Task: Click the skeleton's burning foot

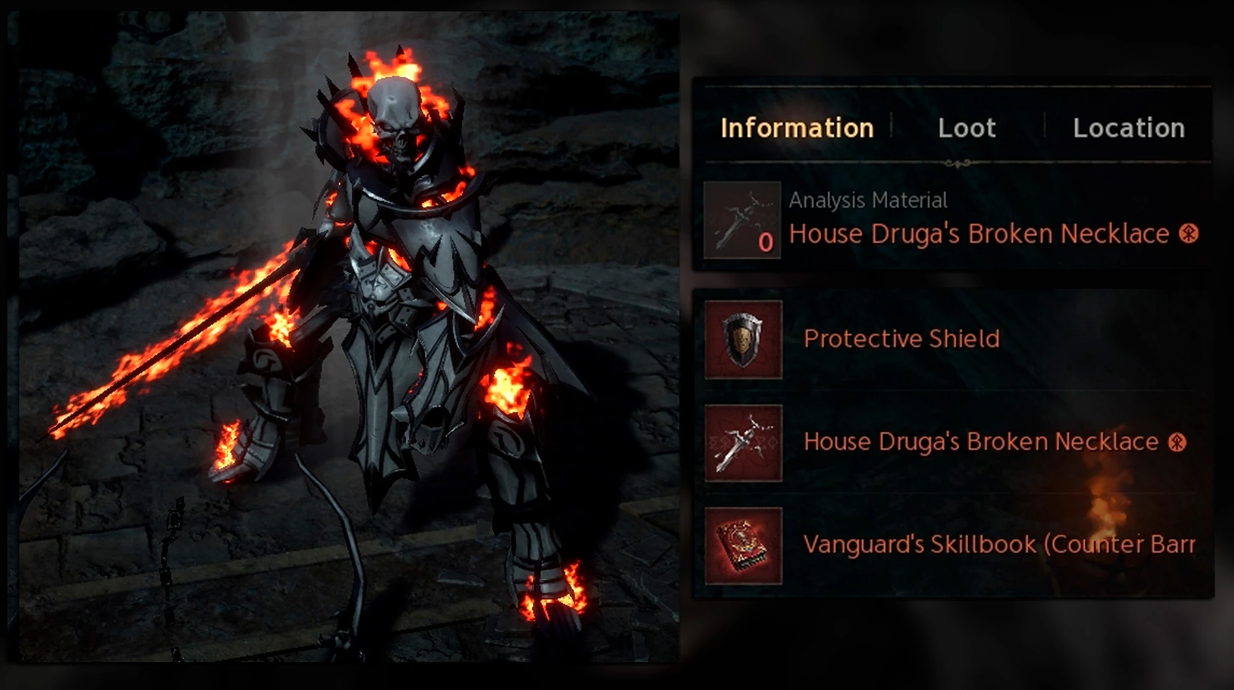Action: point(552,594)
